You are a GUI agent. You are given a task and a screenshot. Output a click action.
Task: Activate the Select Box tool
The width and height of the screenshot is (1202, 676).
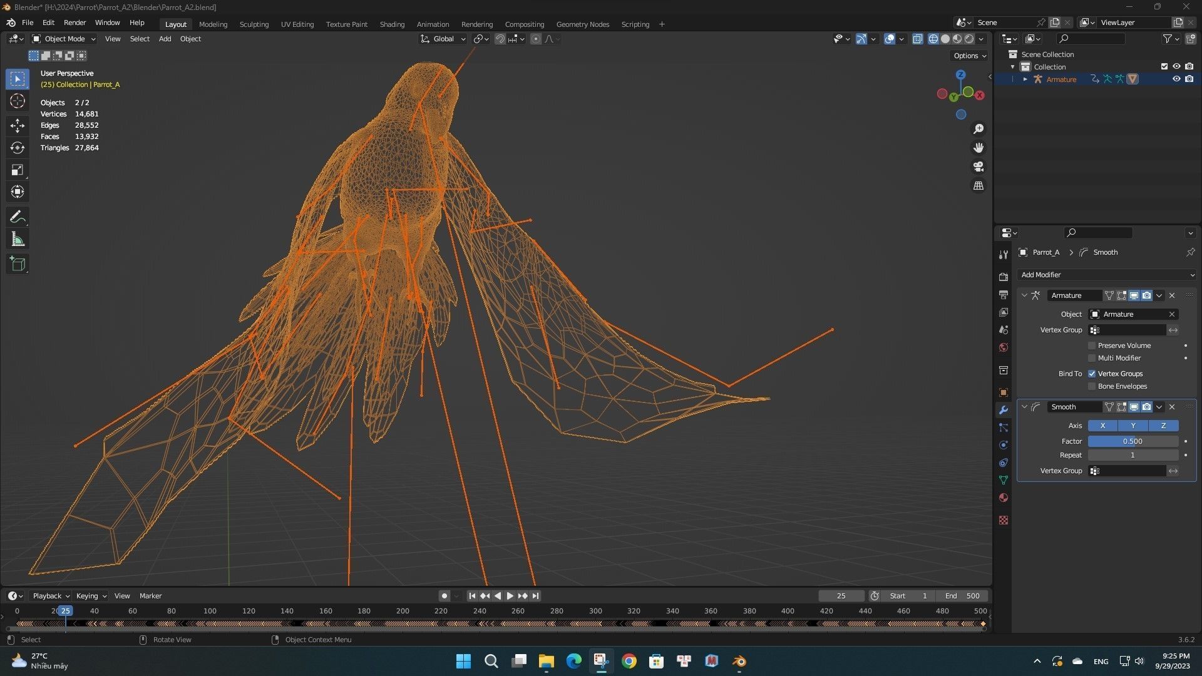pos(18,79)
